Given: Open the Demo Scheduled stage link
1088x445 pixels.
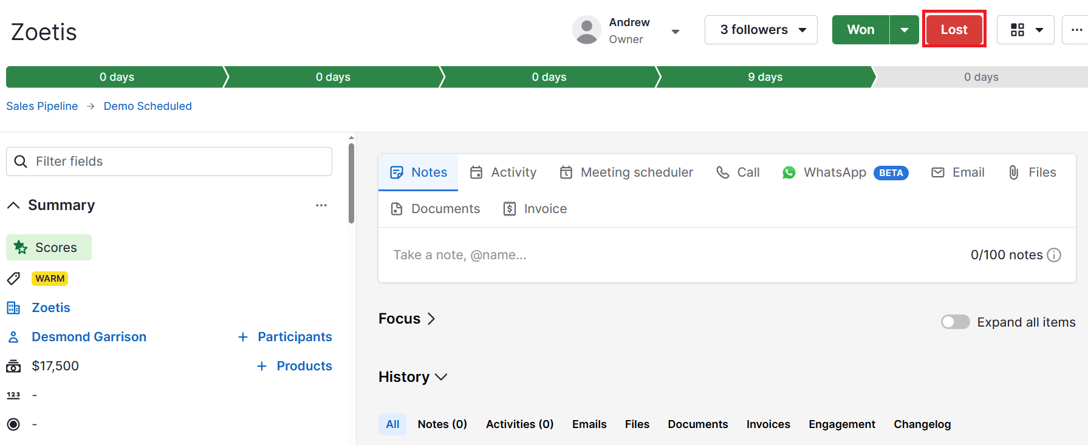Looking at the screenshot, I should click(x=148, y=106).
